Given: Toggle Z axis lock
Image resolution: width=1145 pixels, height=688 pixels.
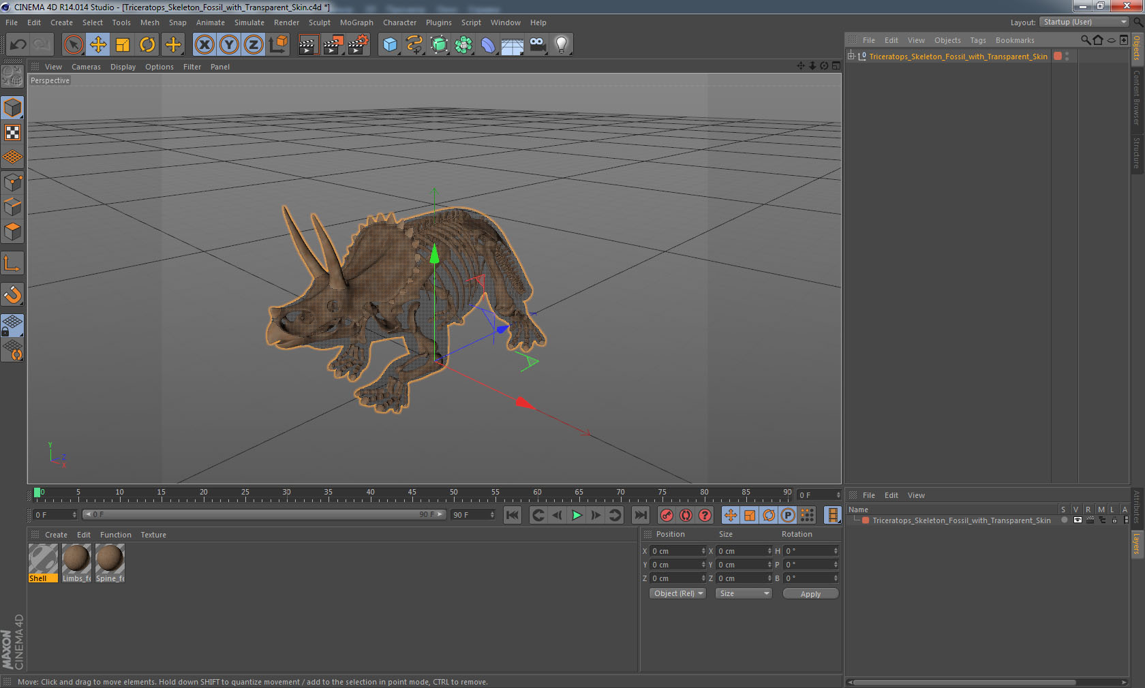Looking at the screenshot, I should [254, 45].
